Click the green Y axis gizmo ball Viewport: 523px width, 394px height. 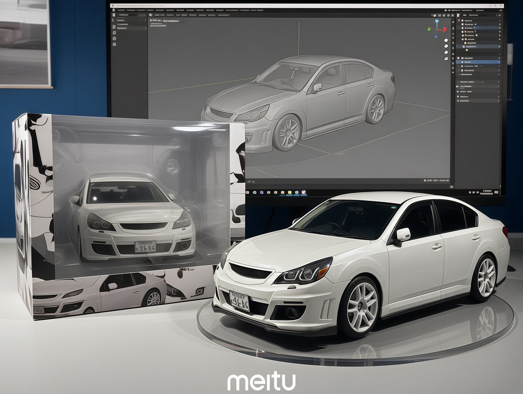click(429, 29)
